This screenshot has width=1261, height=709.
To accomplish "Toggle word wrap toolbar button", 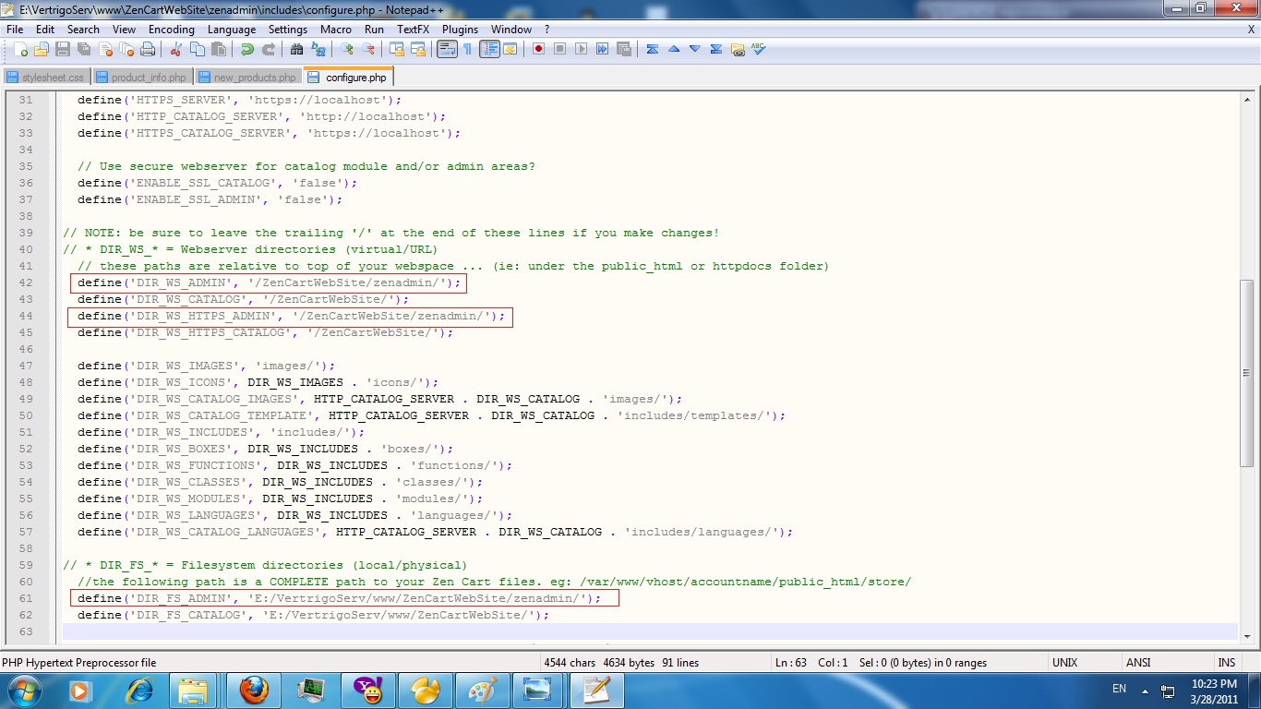I will tap(448, 49).
